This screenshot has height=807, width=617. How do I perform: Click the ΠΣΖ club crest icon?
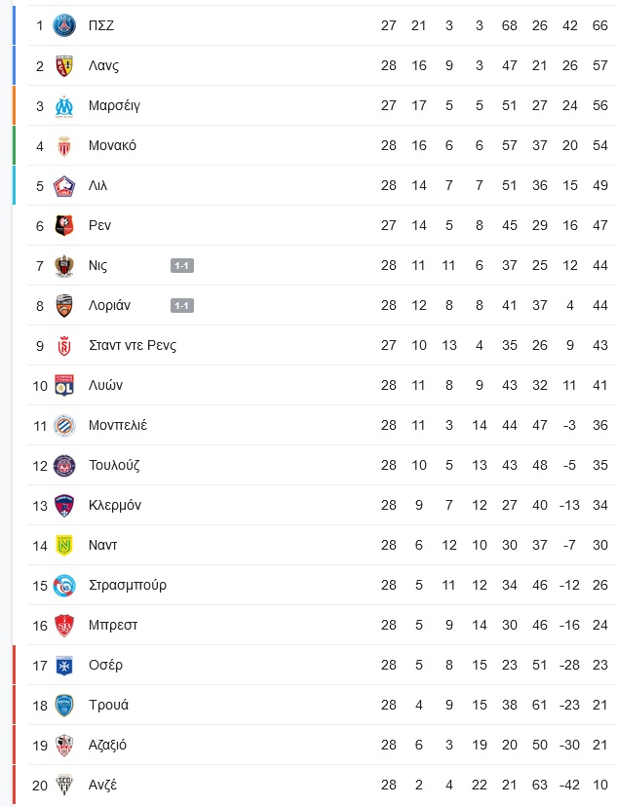[x=64, y=25]
